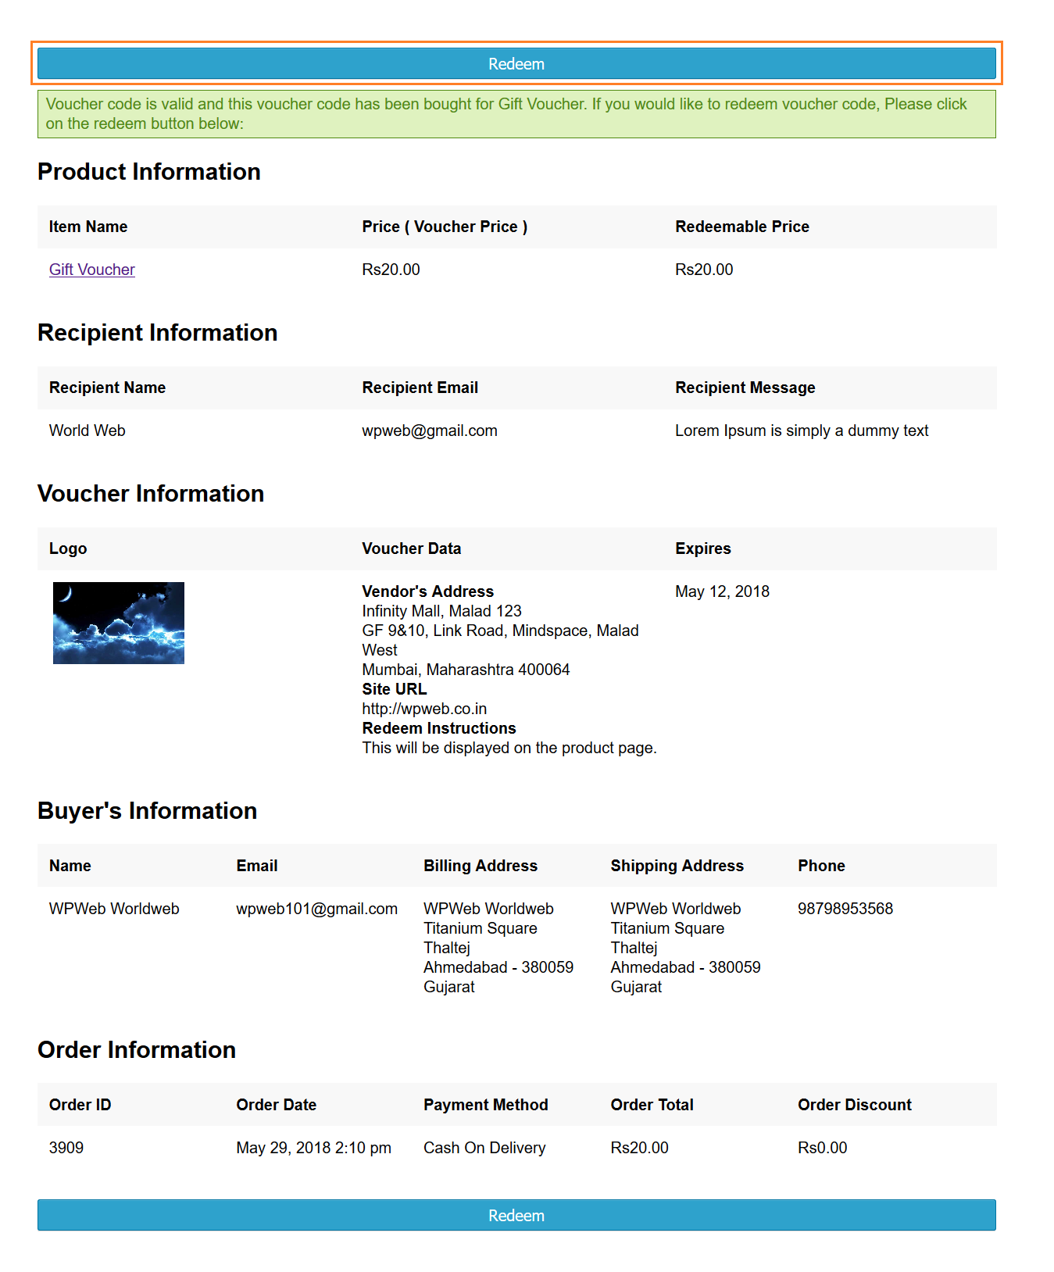Viewport: 1054px width, 1272px height.
Task: Select the recipient message Lorem Ipsum text
Action: point(802,431)
